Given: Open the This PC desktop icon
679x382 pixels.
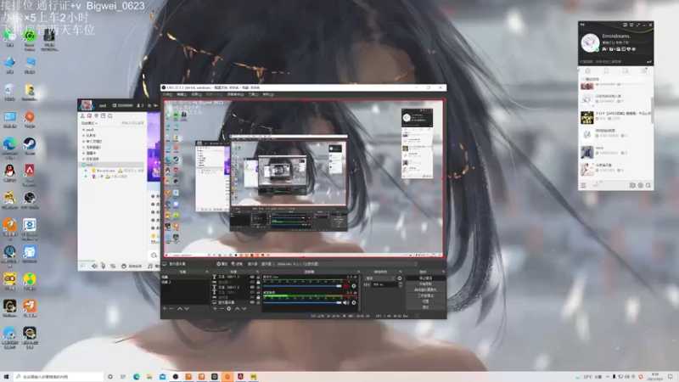Looking at the screenshot, I should point(30,65).
